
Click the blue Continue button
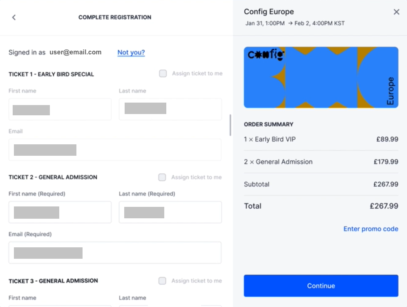point(321,286)
